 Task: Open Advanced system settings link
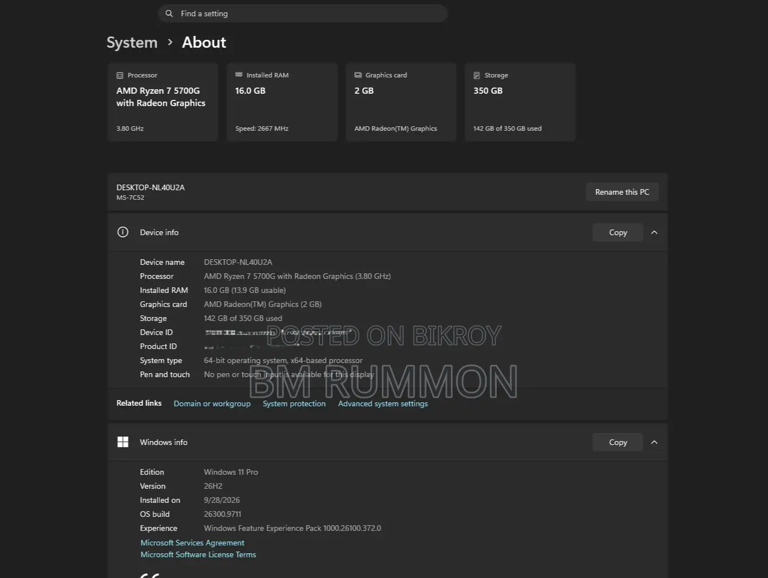[383, 403]
